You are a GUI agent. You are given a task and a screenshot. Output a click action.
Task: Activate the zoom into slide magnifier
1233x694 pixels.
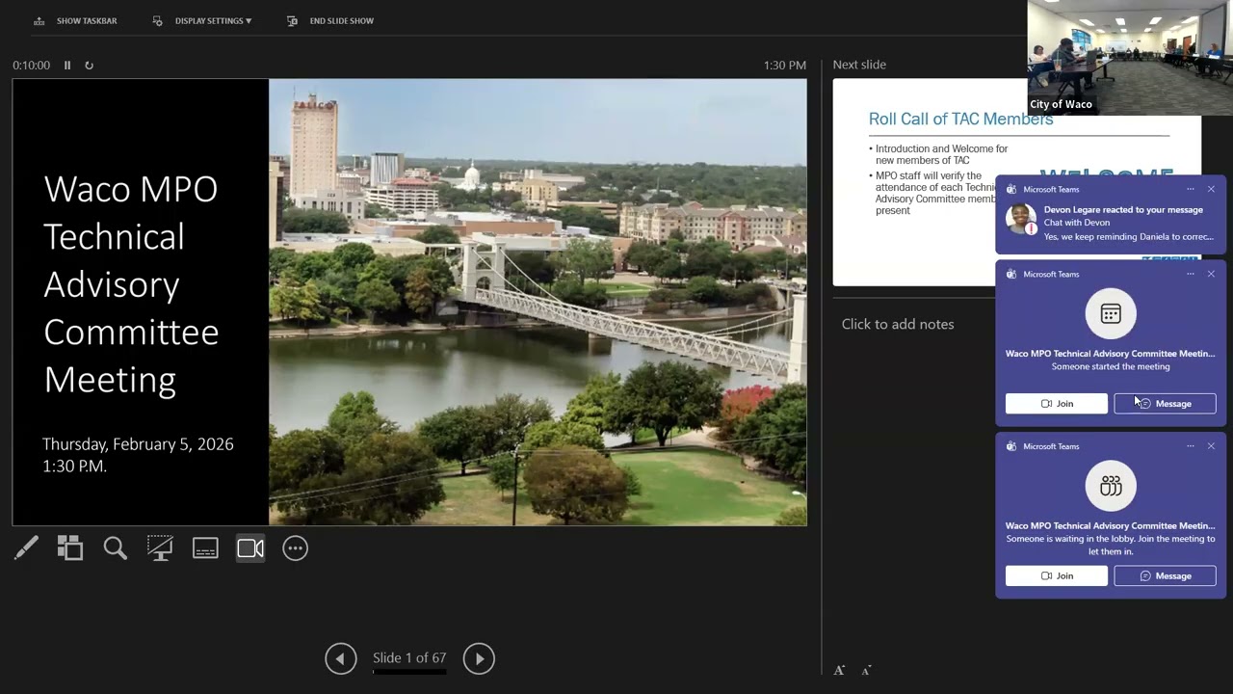click(116, 548)
